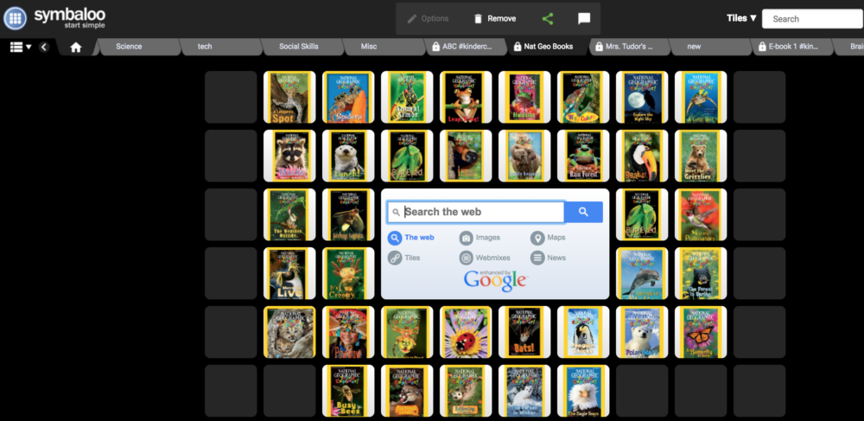Open the ladybug on flower book tile

[x=466, y=332]
